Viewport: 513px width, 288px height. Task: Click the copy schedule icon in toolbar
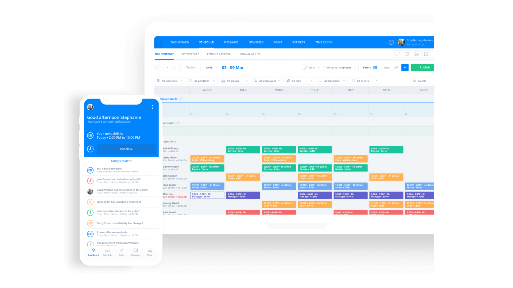[x=407, y=54]
